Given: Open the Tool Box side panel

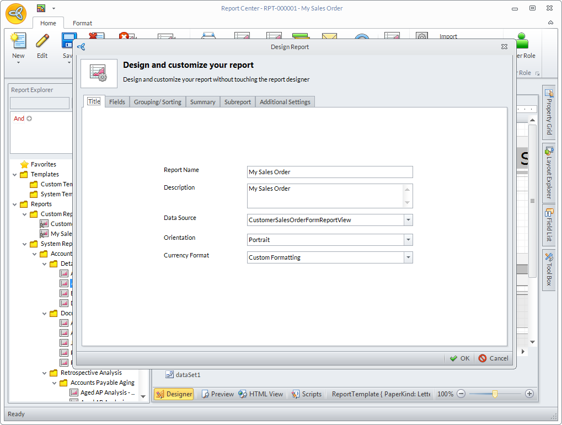Looking at the screenshot, I should 548,270.
